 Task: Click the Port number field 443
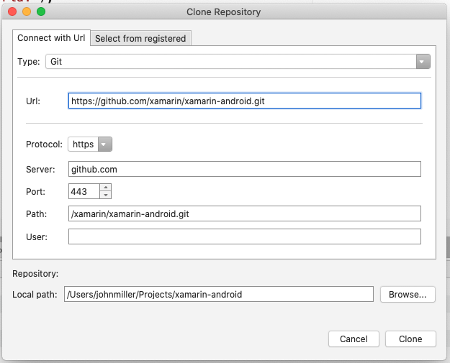tap(84, 191)
